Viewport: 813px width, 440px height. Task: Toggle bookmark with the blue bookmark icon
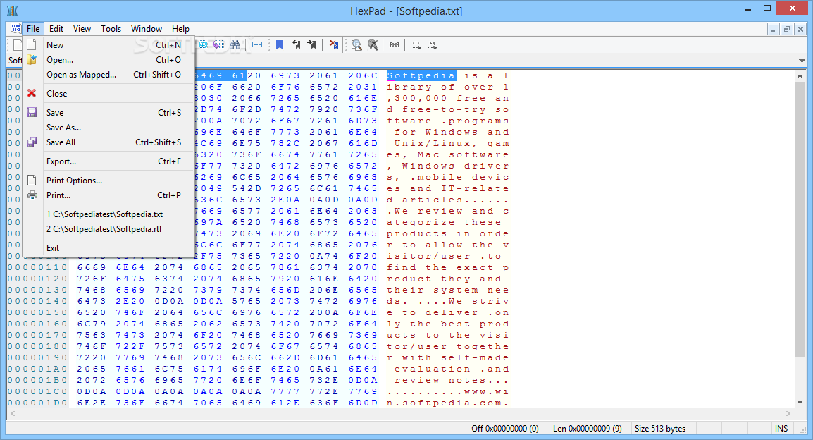(x=280, y=45)
